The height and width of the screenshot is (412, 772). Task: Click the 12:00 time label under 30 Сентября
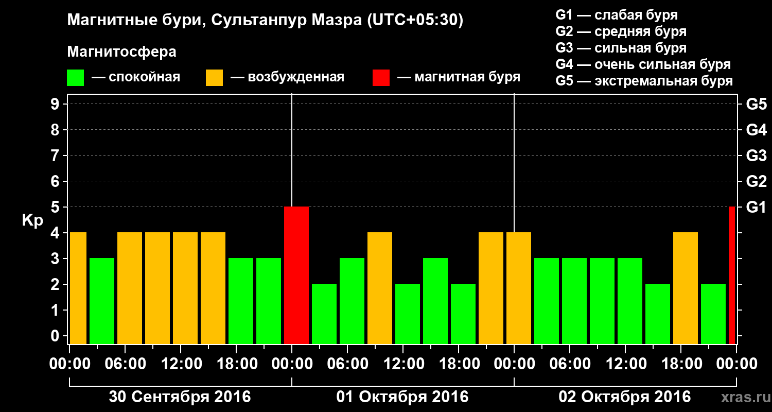(x=182, y=364)
